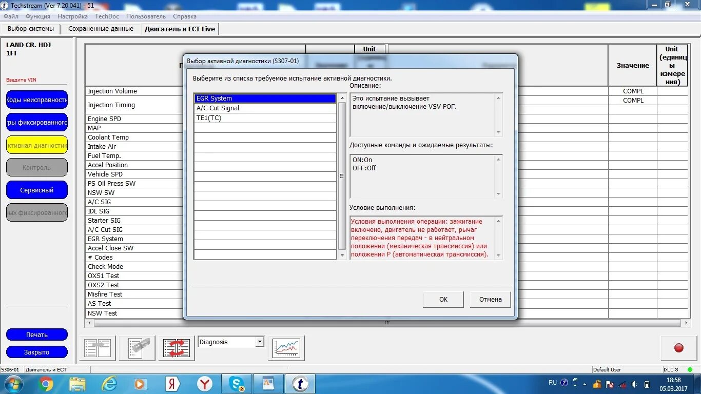
Task: Click the data table horizontal scrollbar
Action: click(387, 323)
